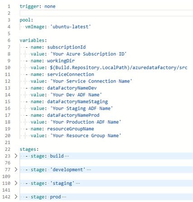Click the 'serviceConnection' variable name
Image resolution: width=193 pixels, height=202 pixels.
[x=71, y=74]
